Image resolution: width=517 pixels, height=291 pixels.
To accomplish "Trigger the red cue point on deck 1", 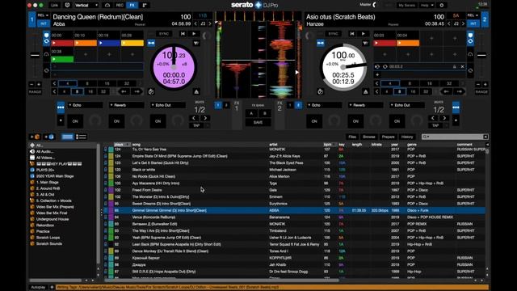I will (62, 43).
